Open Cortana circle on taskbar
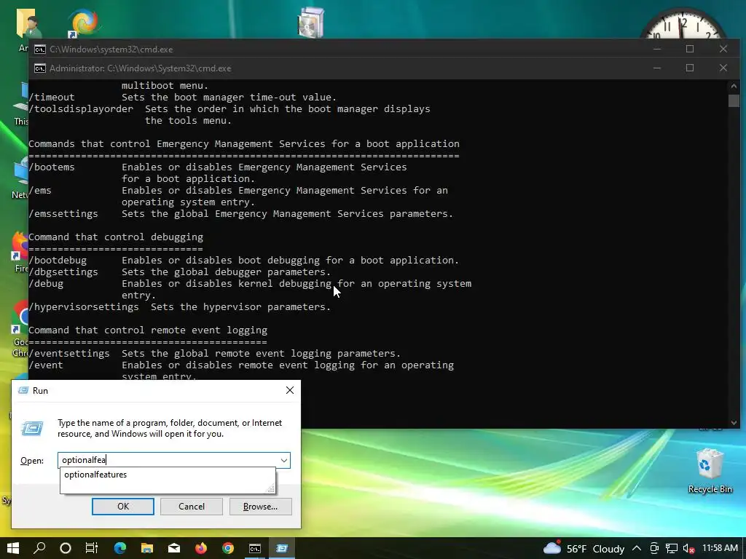This screenshot has height=559, width=746. point(66,548)
